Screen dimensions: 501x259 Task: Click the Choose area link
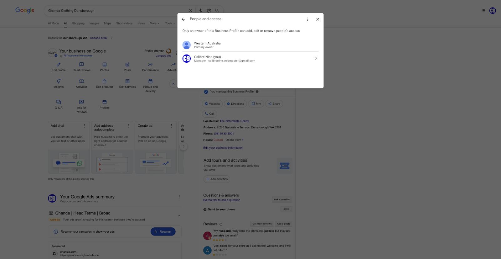point(98,38)
